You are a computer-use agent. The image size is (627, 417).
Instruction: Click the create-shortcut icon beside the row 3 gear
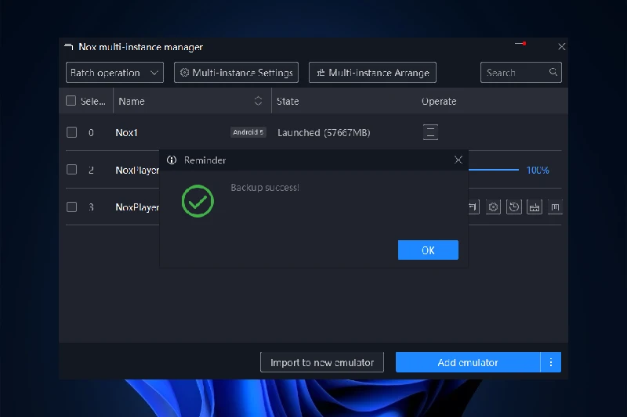tap(473, 207)
